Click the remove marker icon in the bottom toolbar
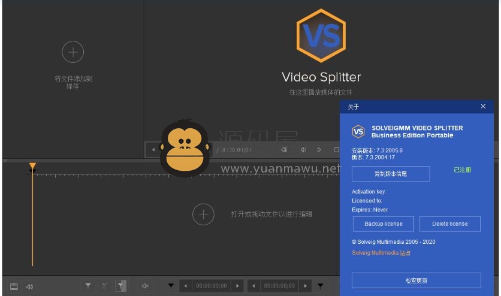 tap(104, 285)
